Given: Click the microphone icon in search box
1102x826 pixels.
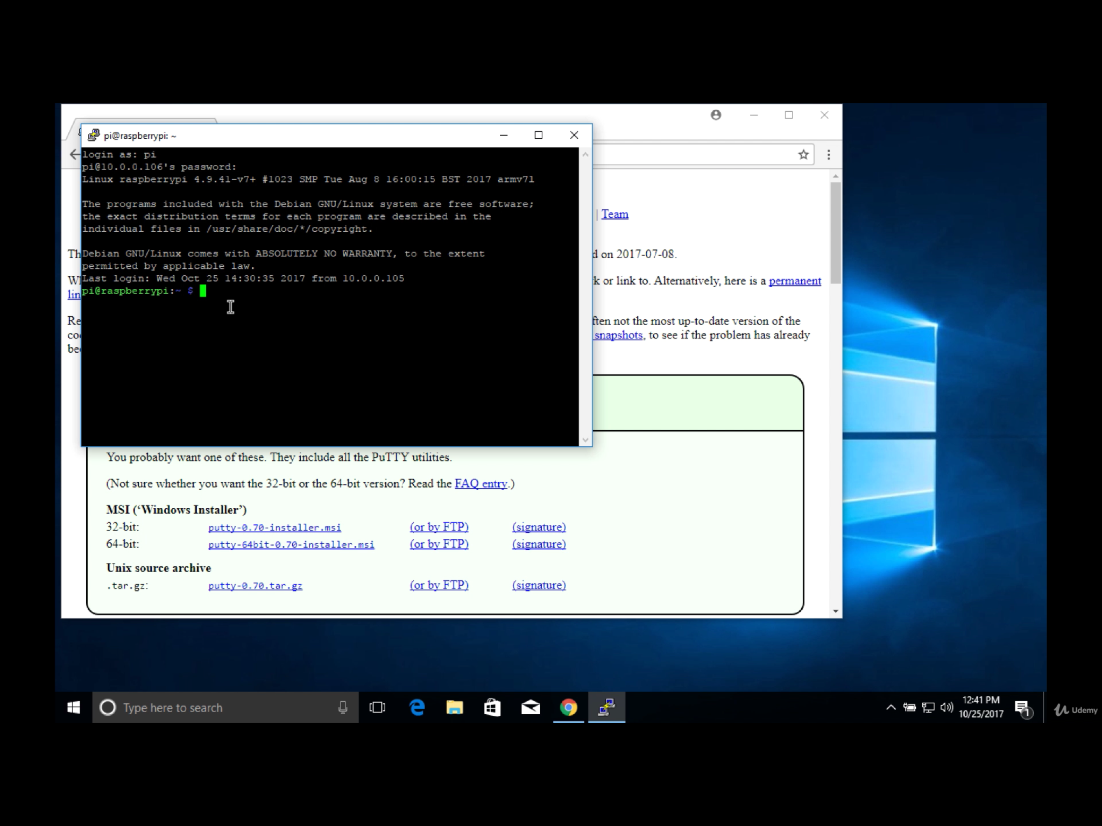Looking at the screenshot, I should [x=343, y=707].
